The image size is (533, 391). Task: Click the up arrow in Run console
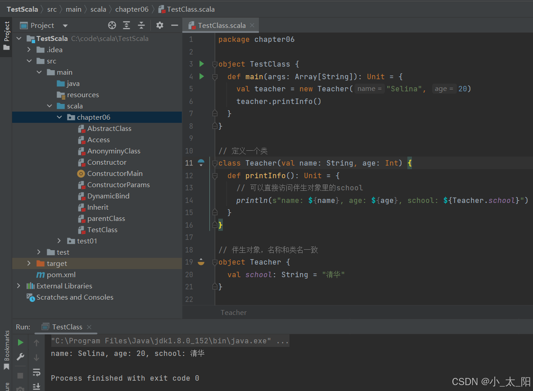tap(36, 343)
